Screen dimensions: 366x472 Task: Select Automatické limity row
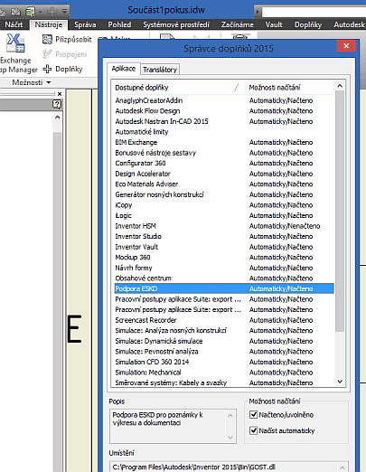tap(223, 132)
